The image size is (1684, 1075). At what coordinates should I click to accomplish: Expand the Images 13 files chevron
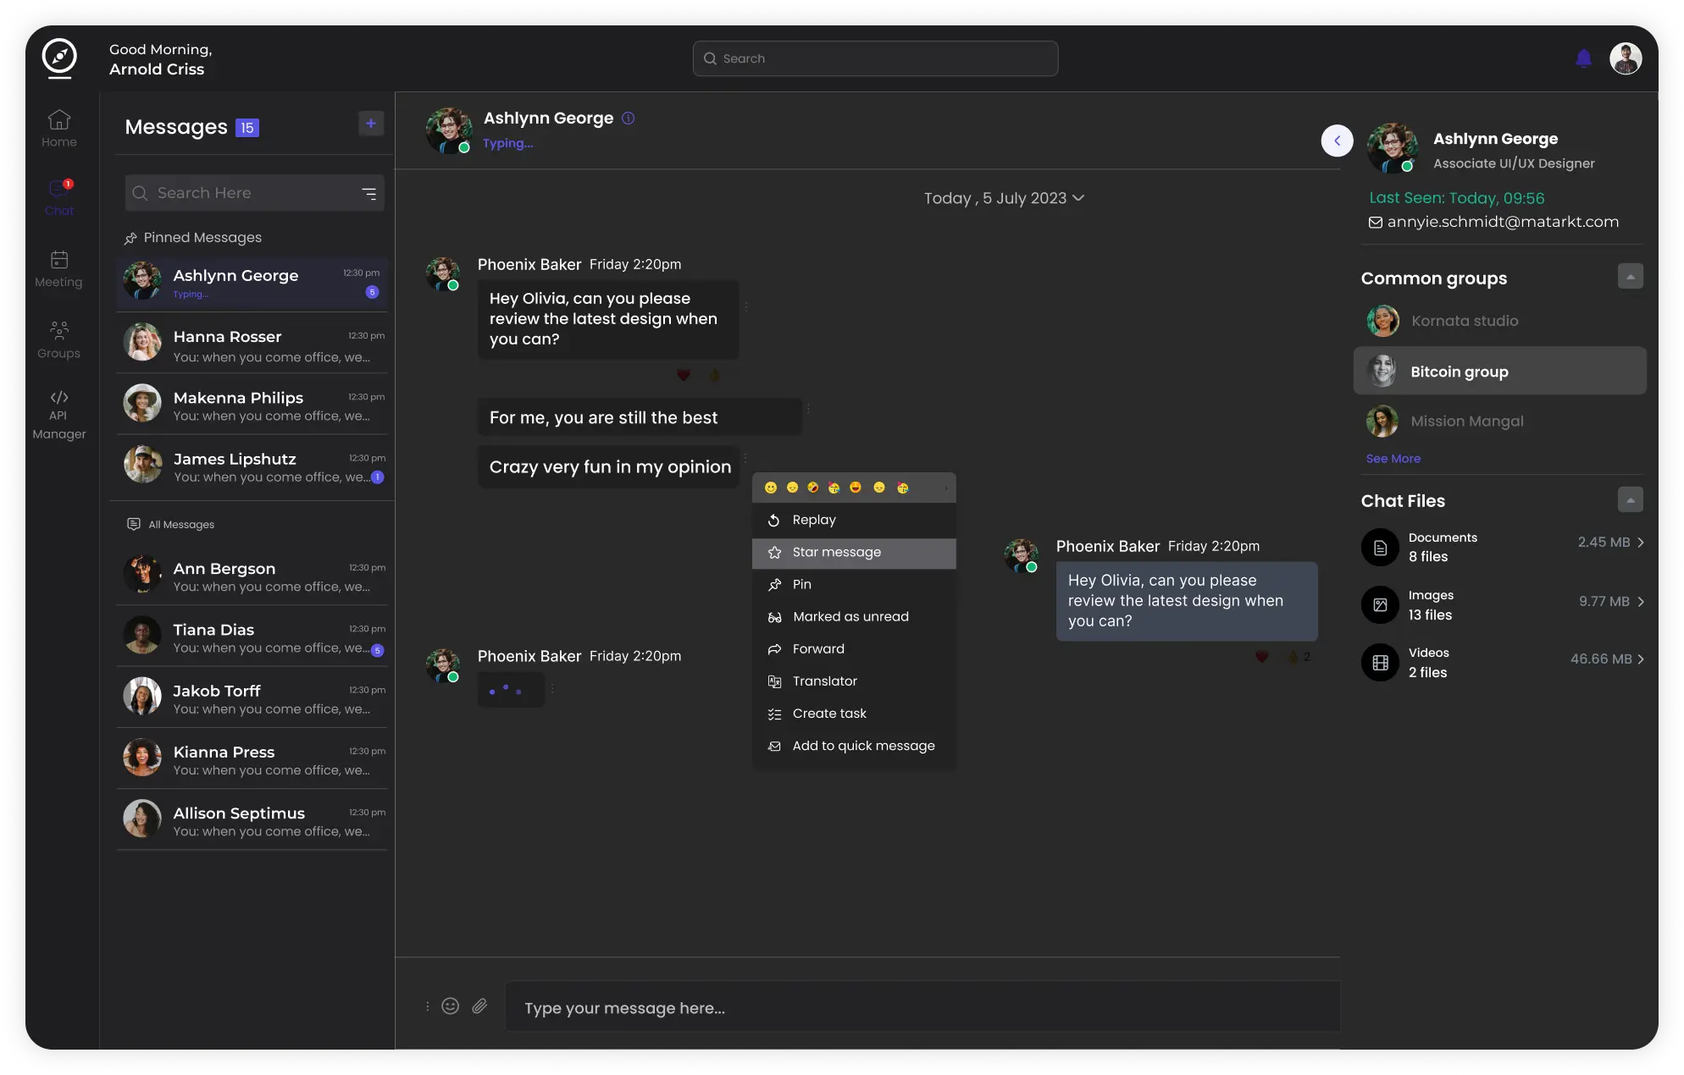pos(1641,602)
